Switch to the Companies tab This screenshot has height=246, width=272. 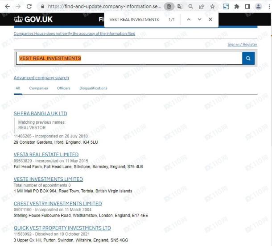(38, 88)
